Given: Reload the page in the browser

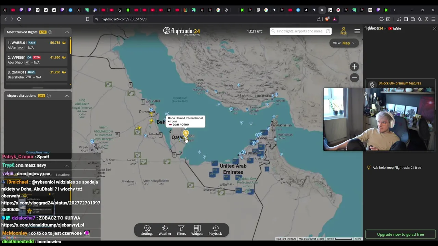Looking at the screenshot, I should (19, 19).
